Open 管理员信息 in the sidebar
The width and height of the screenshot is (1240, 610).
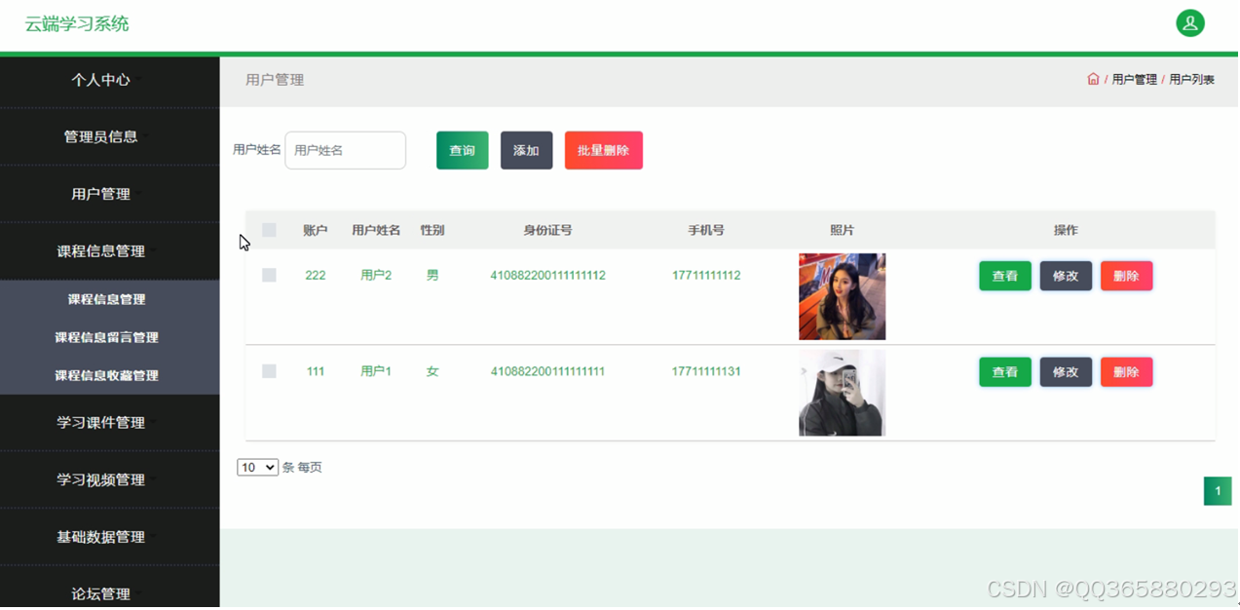[x=100, y=137]
